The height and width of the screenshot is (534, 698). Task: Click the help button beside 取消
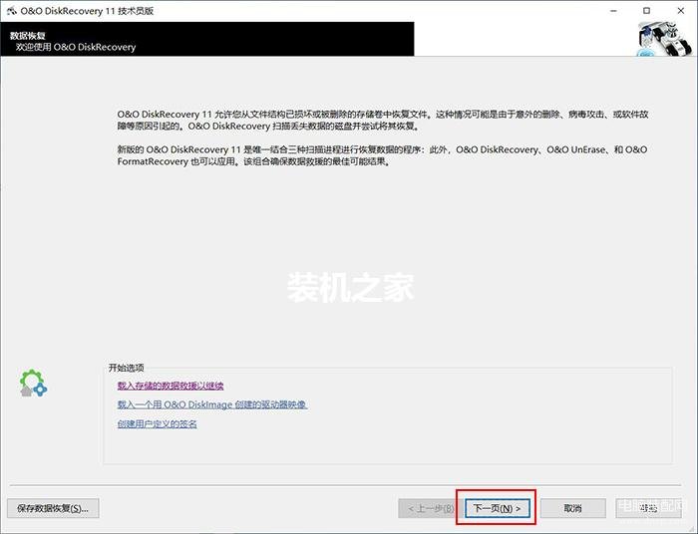pos(648,508)
